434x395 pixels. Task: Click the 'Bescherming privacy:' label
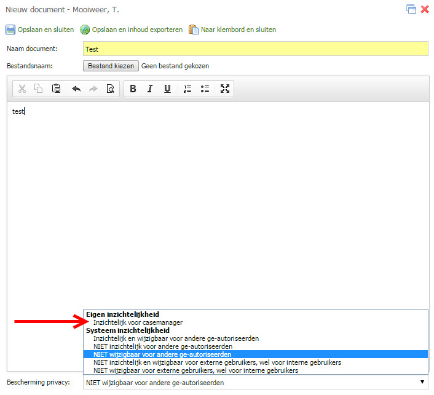click(39, 382)
